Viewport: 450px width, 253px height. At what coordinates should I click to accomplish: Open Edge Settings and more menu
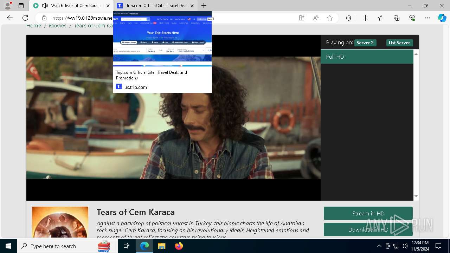click(x=427, y=18)
